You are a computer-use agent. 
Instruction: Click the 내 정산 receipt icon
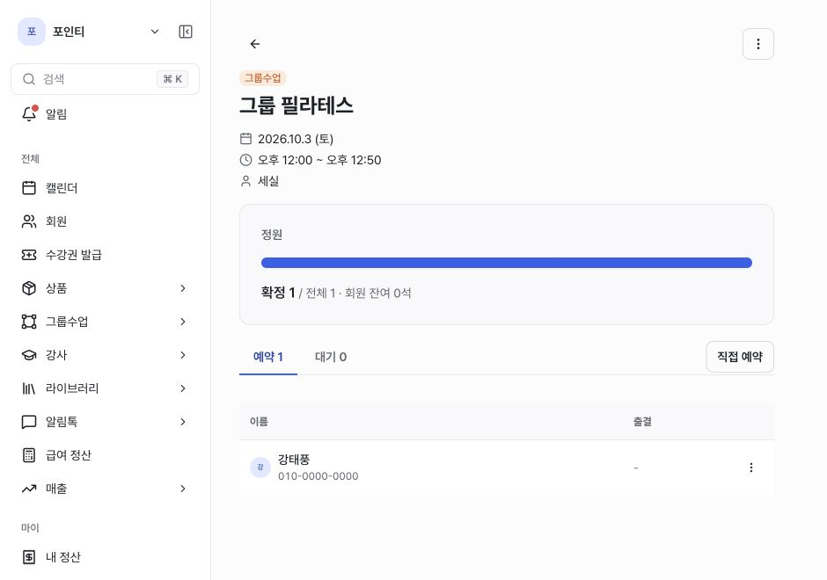pyautogui.click(x=29, y=557)
